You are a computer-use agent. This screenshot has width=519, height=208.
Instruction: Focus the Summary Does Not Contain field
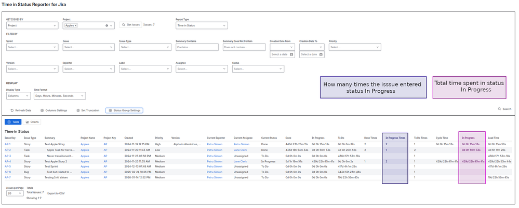[244, 47]
